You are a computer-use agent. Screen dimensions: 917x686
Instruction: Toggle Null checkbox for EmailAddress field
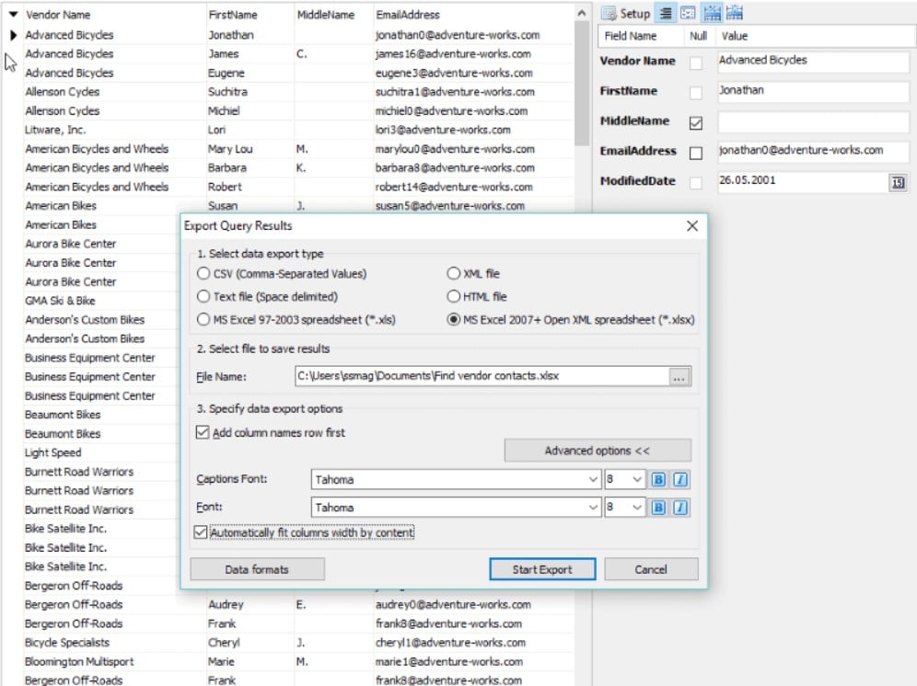pyautogui.click(x=696, y=153)
